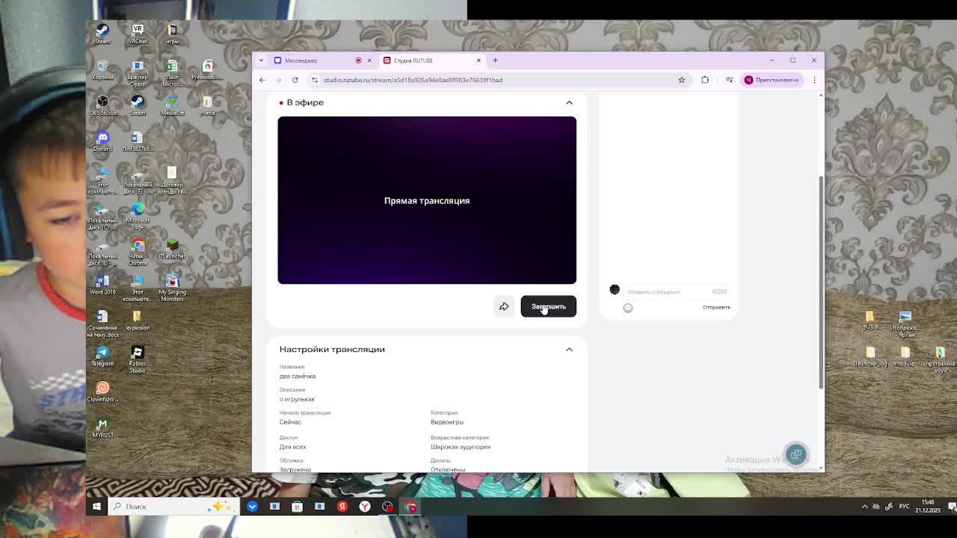Open the OBS Studio desktop icon
This screenshot has width=957, height=538.
tap(102, 105)
